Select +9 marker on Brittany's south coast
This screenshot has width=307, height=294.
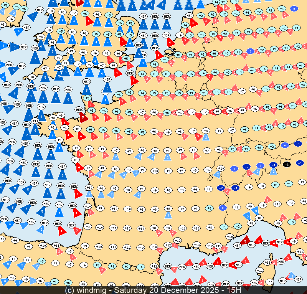[59, 140]
